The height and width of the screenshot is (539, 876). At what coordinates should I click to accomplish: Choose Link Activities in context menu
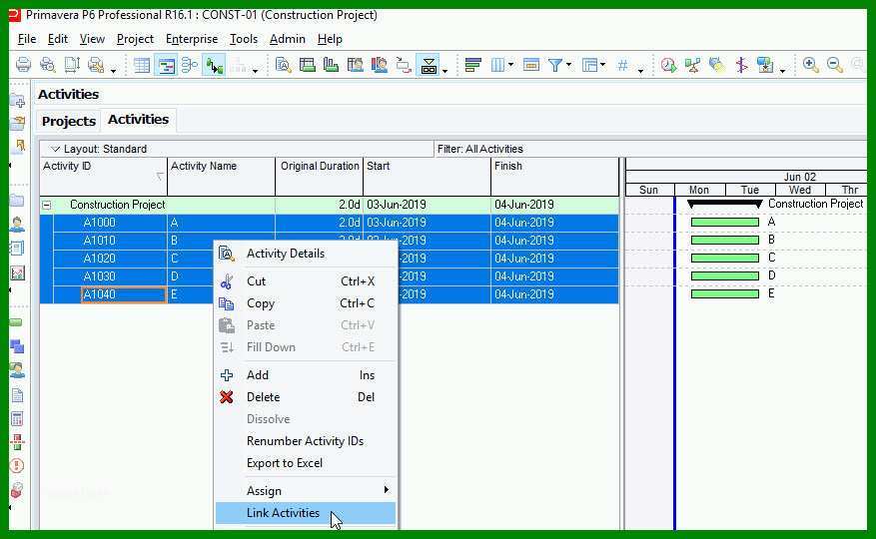click(x=306, y=513)
